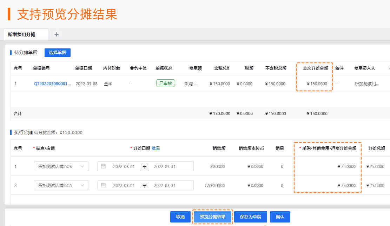
Task: Select the 本次分摊金额 column header
Action: 315,68
